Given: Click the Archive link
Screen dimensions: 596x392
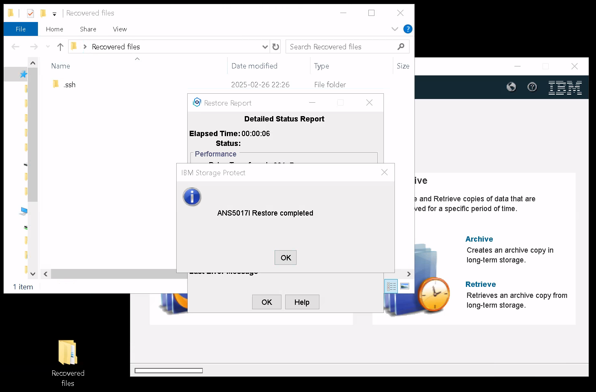Looking at the screenshot, I should point(479,239).
